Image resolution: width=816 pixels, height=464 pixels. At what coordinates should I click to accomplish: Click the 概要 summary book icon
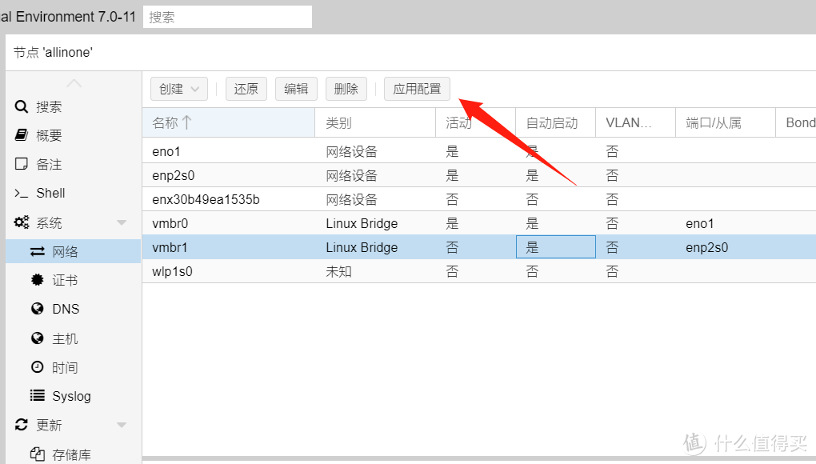tap(22, 134)
